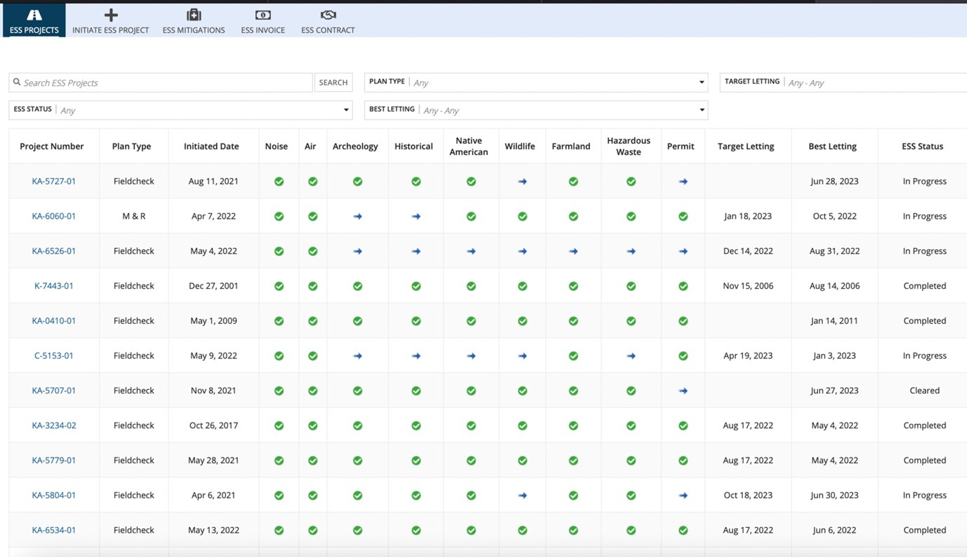Click the SEARCH button
Viewport: 967px width, 557px height.
click(x=333, y=83)
